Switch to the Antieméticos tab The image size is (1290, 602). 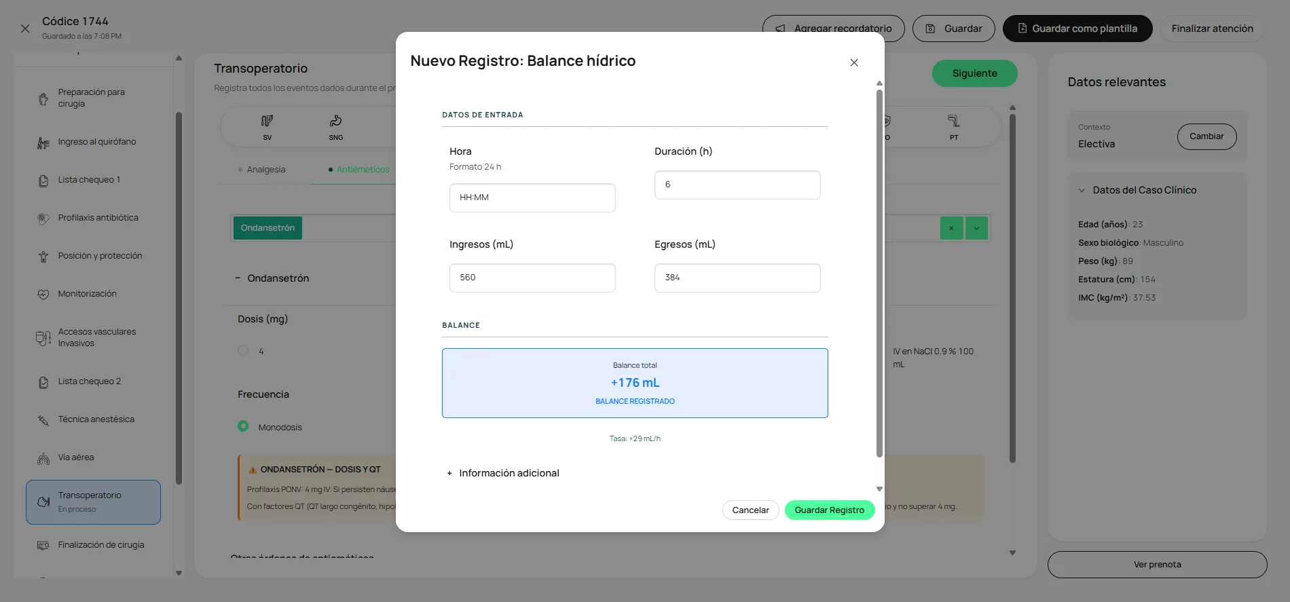(359, 170)
